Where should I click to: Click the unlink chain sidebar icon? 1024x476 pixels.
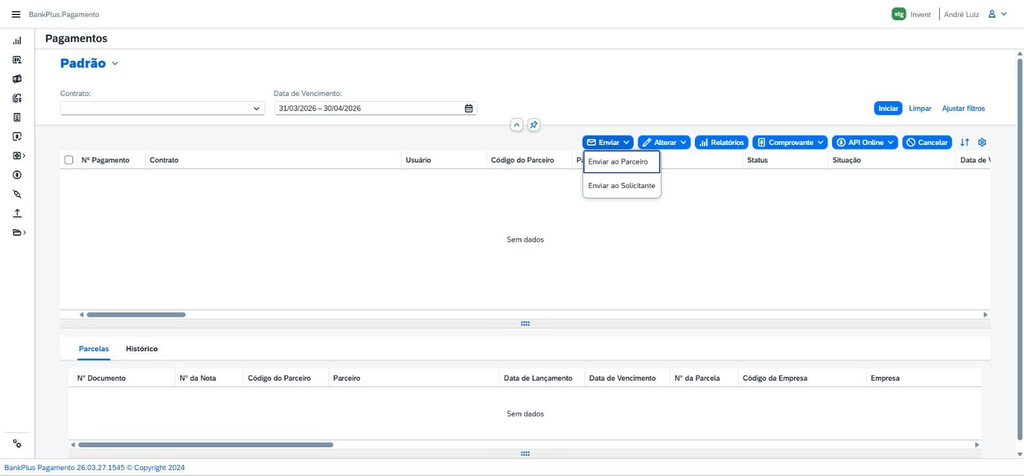coord(17,195)
